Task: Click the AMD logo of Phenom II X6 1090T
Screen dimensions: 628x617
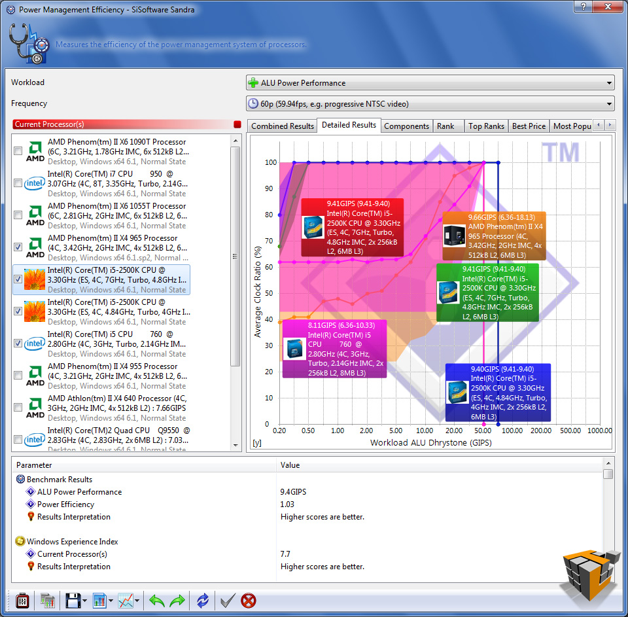Action: [35, 151]
